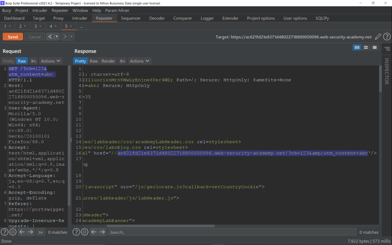
Task: Close Repeater tab 5
Action: click(71, 26)
